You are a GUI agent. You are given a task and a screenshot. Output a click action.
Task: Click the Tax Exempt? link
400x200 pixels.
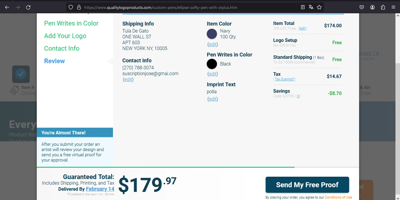[x=285, y=79]
